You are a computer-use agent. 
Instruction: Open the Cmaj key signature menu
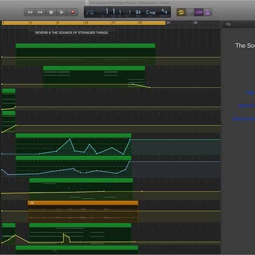click(150, 12)
